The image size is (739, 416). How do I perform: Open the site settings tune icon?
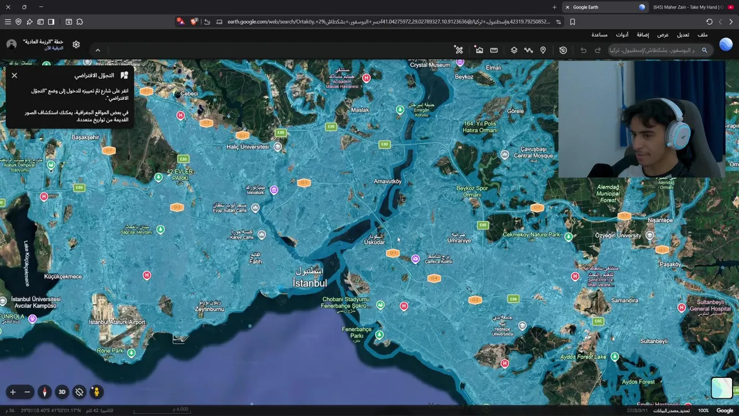(x=558, y=21)
